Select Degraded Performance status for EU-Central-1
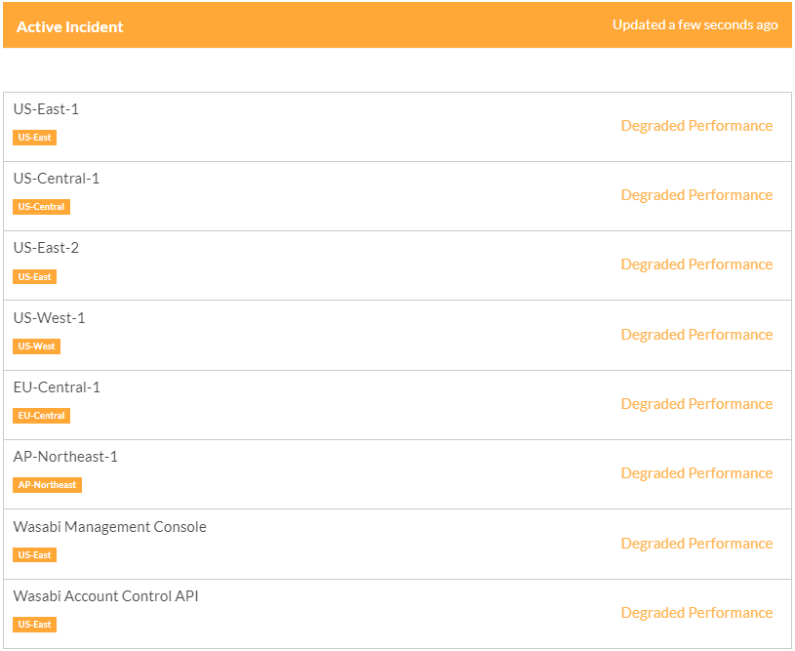The image size is (795, 651). [x=696, y=404]
